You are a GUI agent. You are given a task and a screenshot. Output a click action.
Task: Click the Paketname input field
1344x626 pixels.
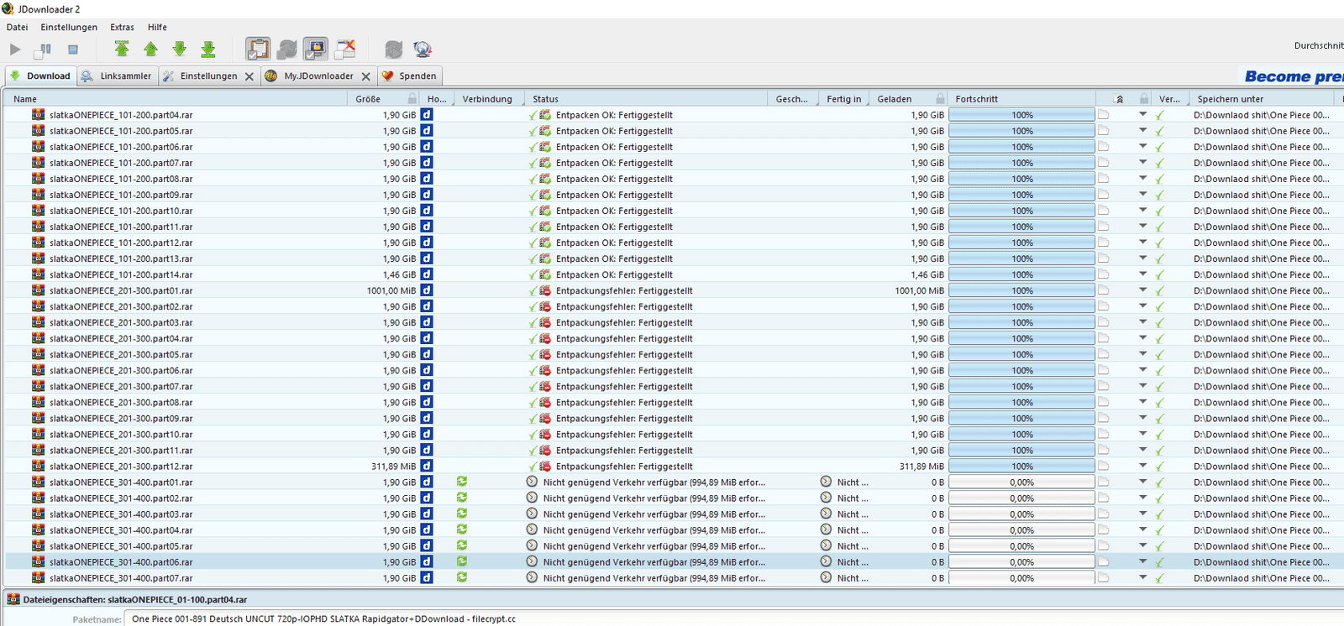[733, 618]
